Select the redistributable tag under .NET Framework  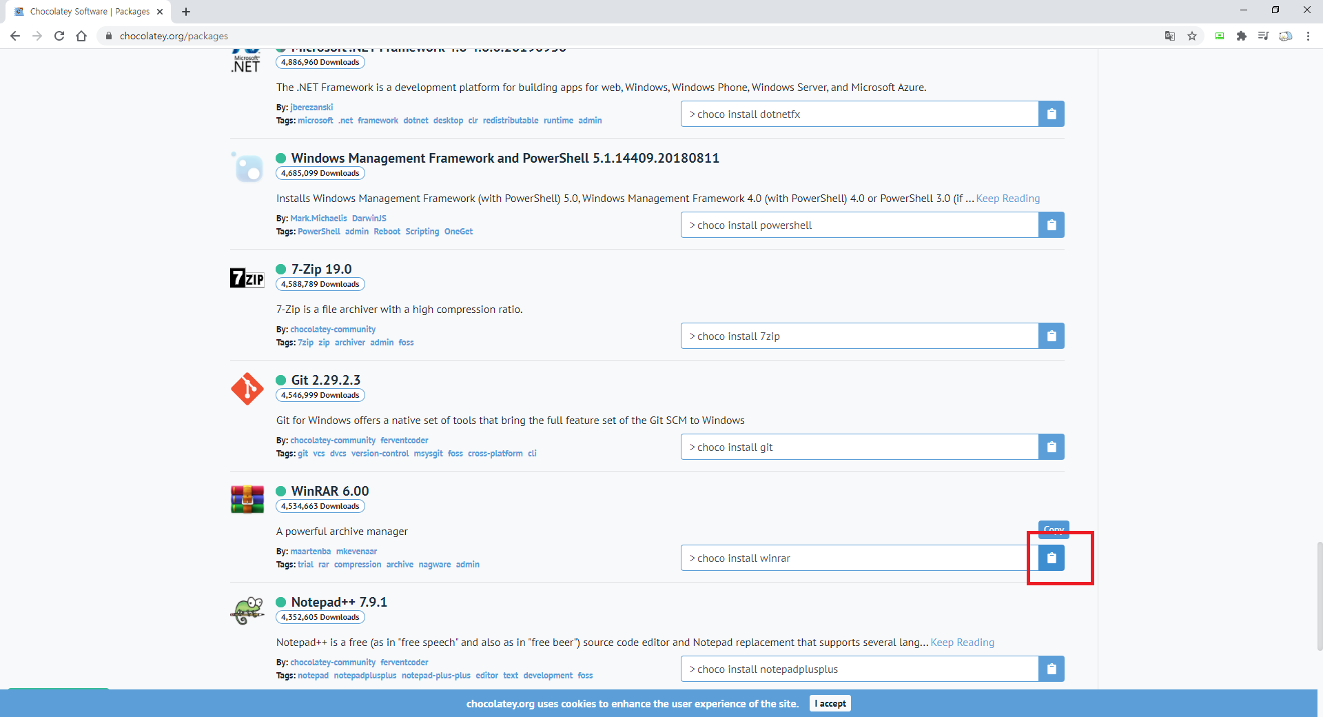point(511,121)
